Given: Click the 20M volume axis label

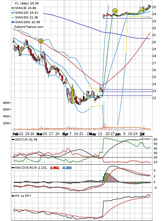Looking at the screenshot, I should tap(6, 123).
